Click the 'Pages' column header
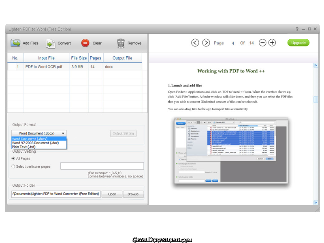324x243 pixels. coord(96,58)
